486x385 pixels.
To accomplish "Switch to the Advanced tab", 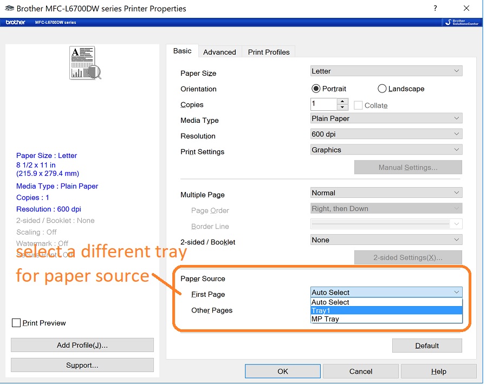I will pos(219,52).
